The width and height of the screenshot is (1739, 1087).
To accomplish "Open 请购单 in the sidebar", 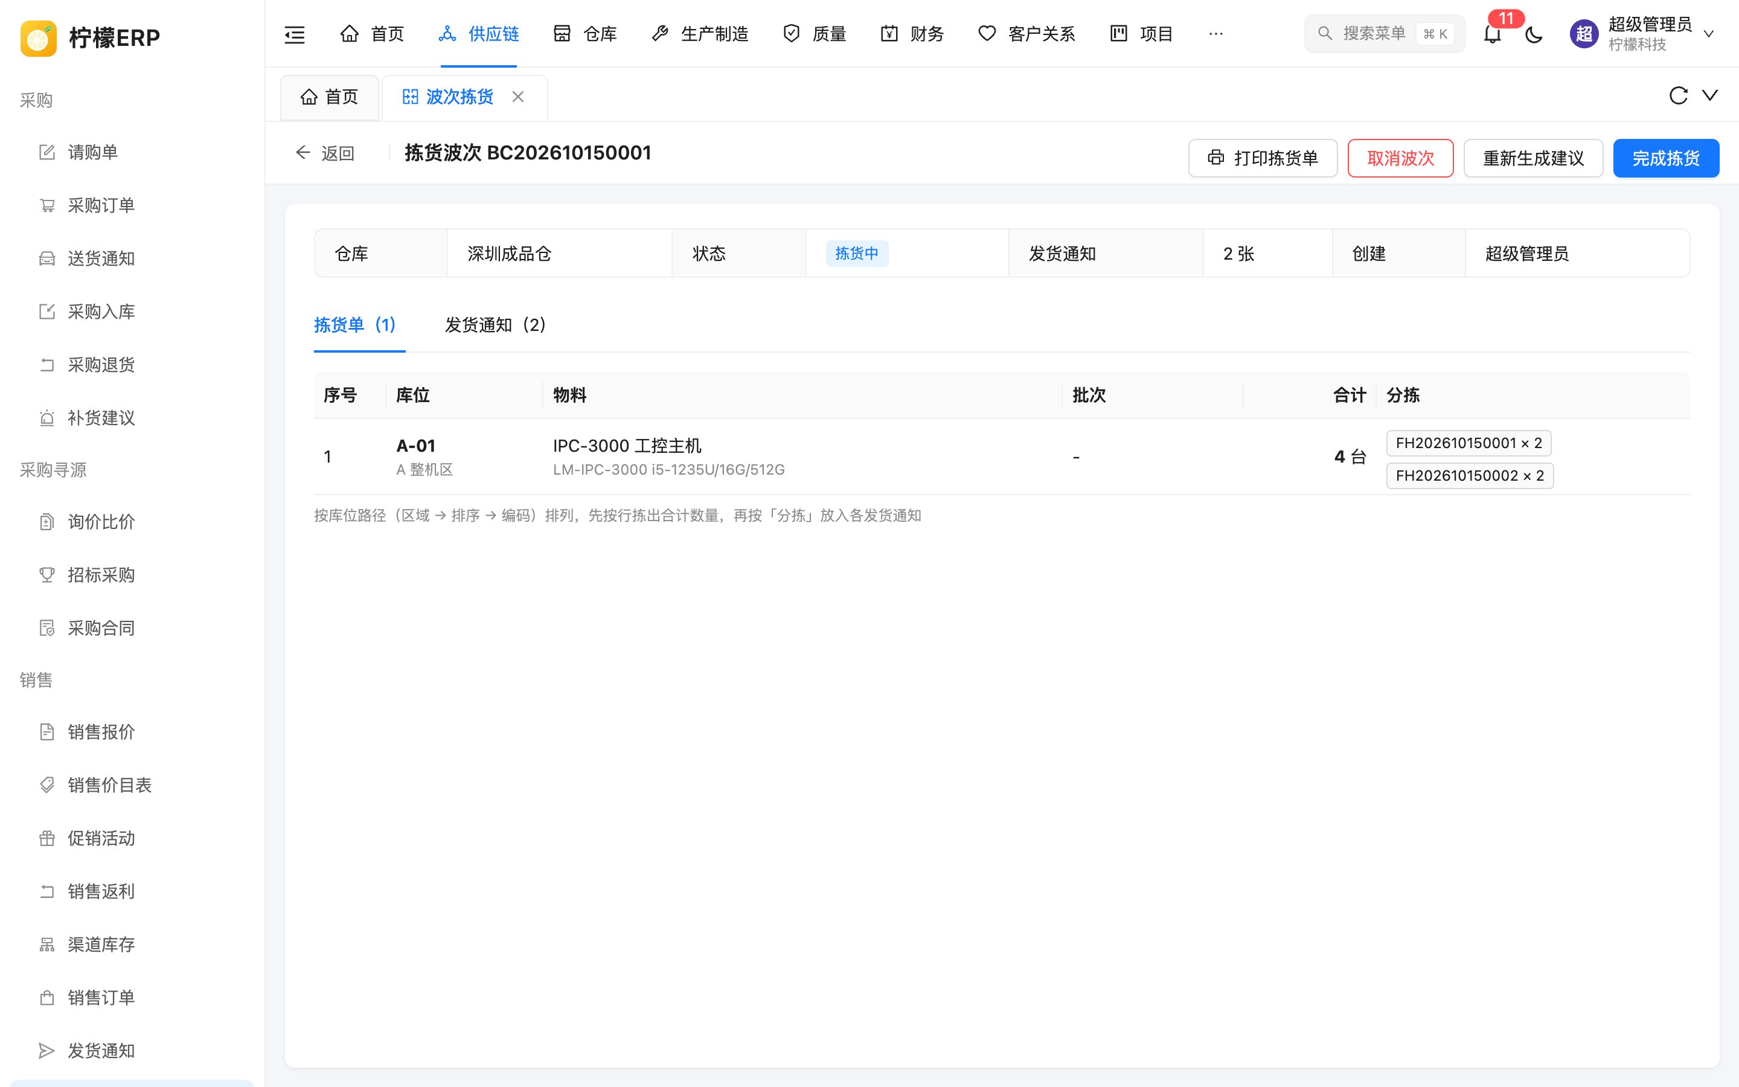I will tap(132, 152).
